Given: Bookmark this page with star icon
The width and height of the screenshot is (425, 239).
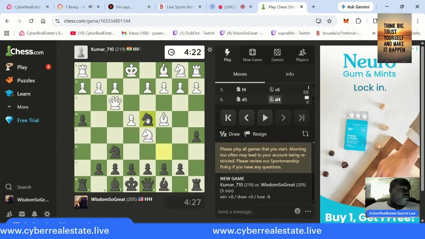Looking at the screenshot, I should (x=329, y=21).
